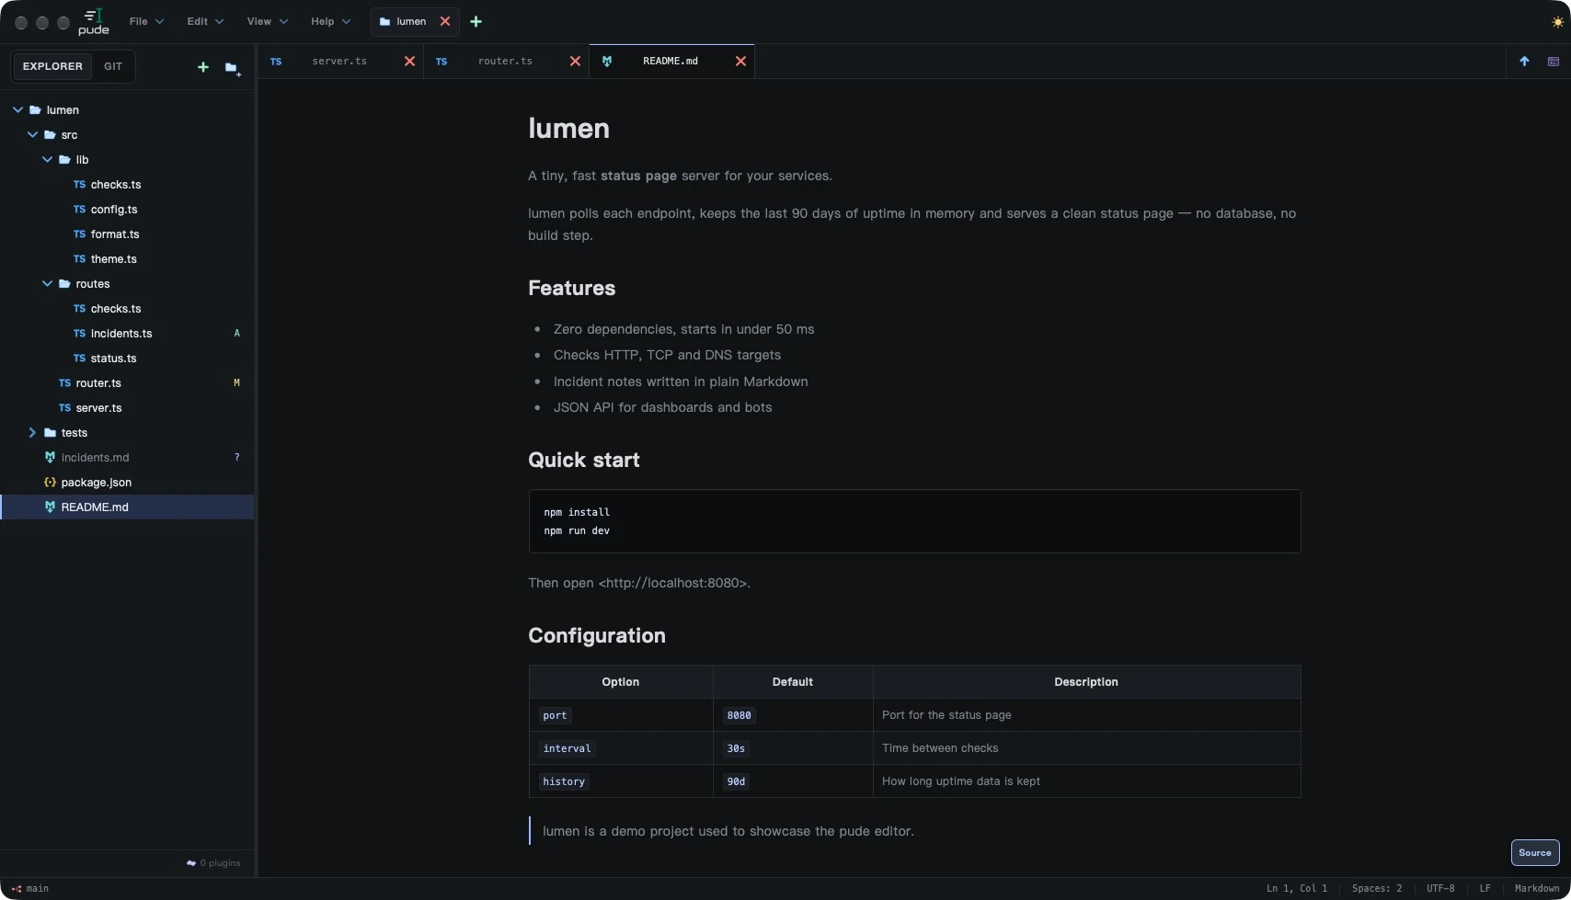Click the pude app logo
Screen dimensions: 1571x900
[93, 22]
